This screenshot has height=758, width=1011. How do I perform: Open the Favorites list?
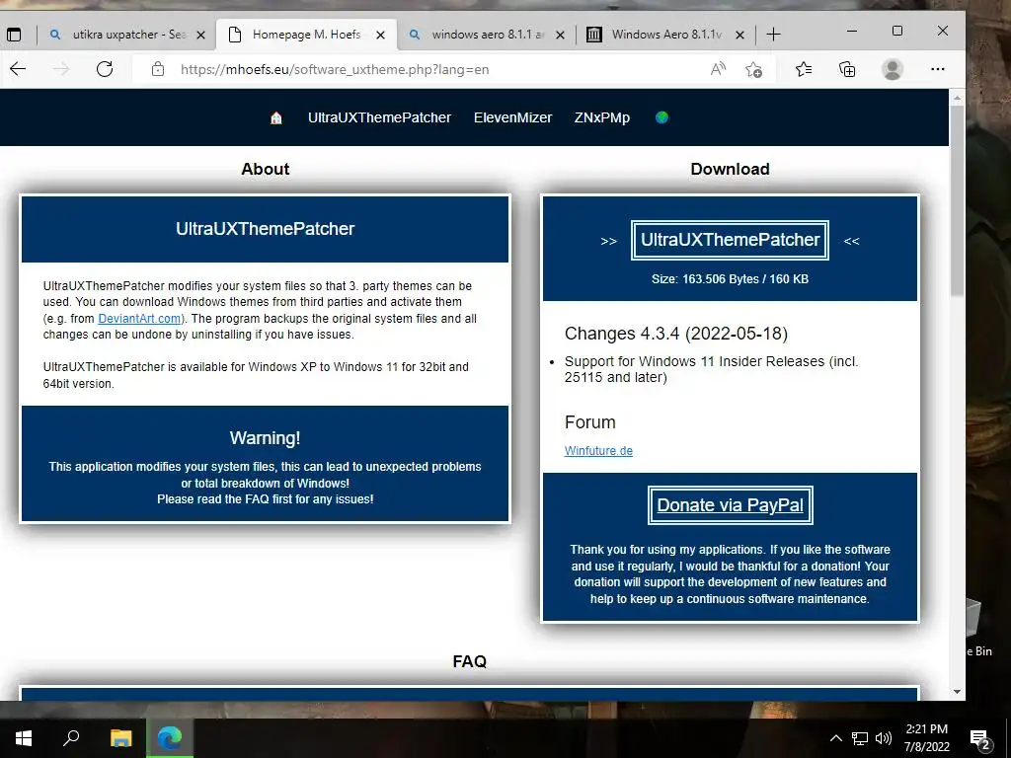[x=804, y=69]
